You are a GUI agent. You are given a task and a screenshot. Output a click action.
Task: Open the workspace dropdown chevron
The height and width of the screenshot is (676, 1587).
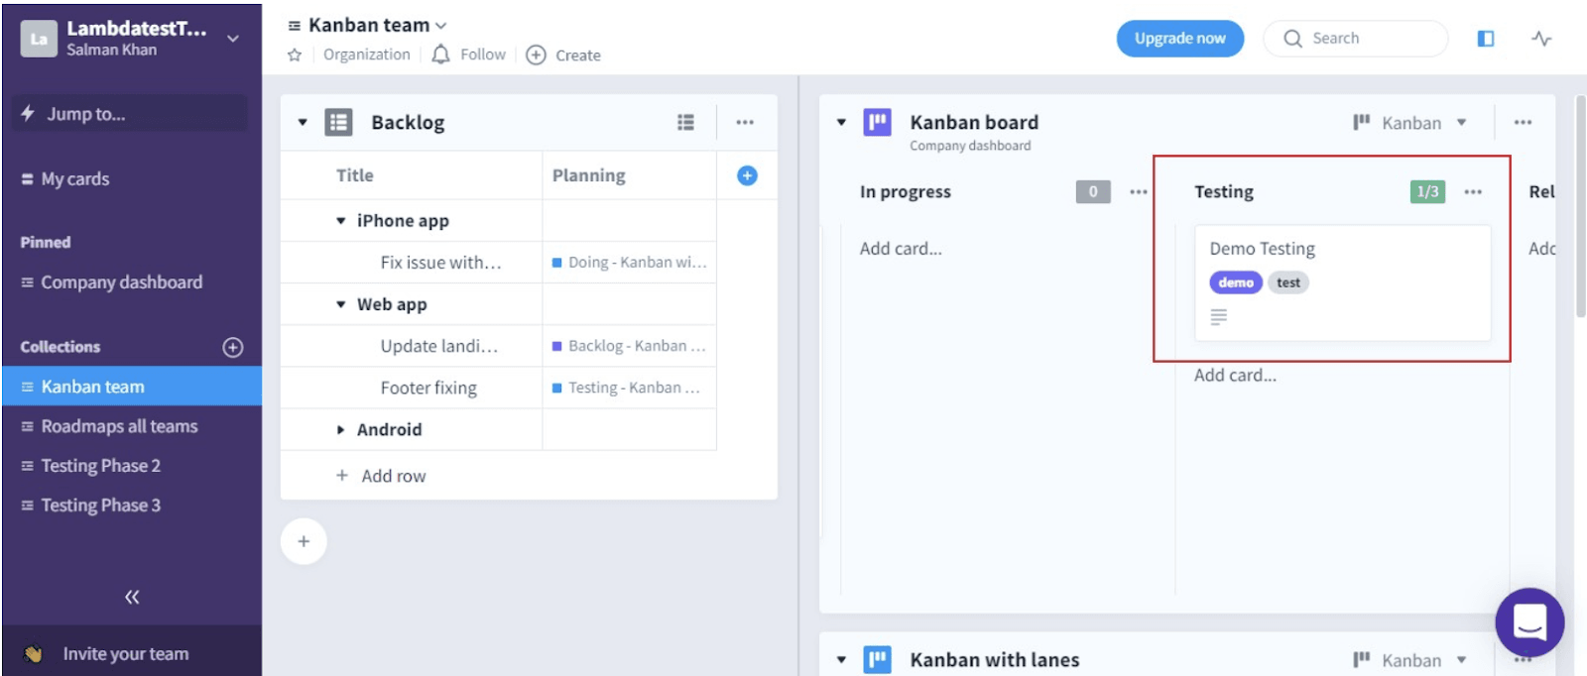click(233, 39)
